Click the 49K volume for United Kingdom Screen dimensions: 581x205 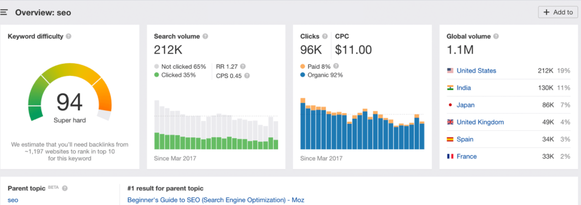point(548,122)
